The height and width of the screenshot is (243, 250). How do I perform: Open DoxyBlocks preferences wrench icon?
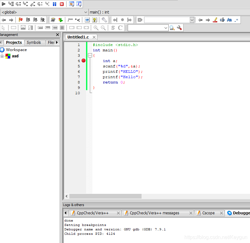(x=104, y=20)
